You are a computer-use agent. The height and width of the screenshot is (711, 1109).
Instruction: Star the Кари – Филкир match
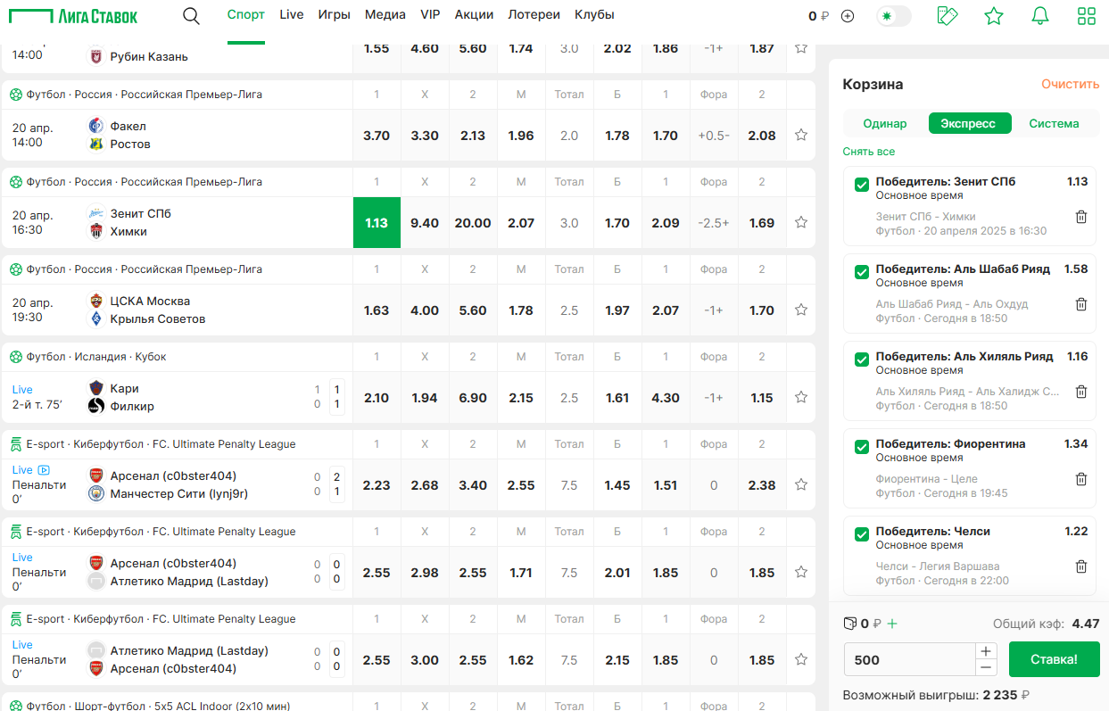pyautogui.click(x=801, y=397)
